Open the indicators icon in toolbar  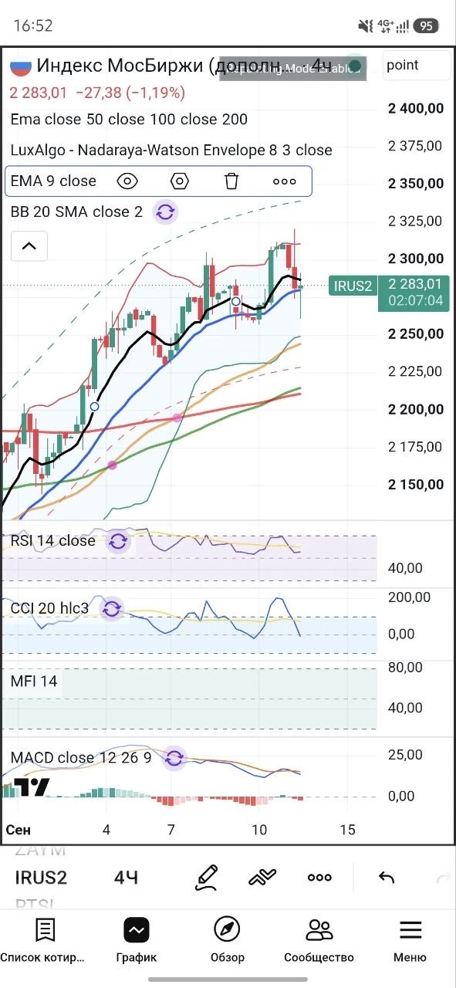[x=263, y=877]
